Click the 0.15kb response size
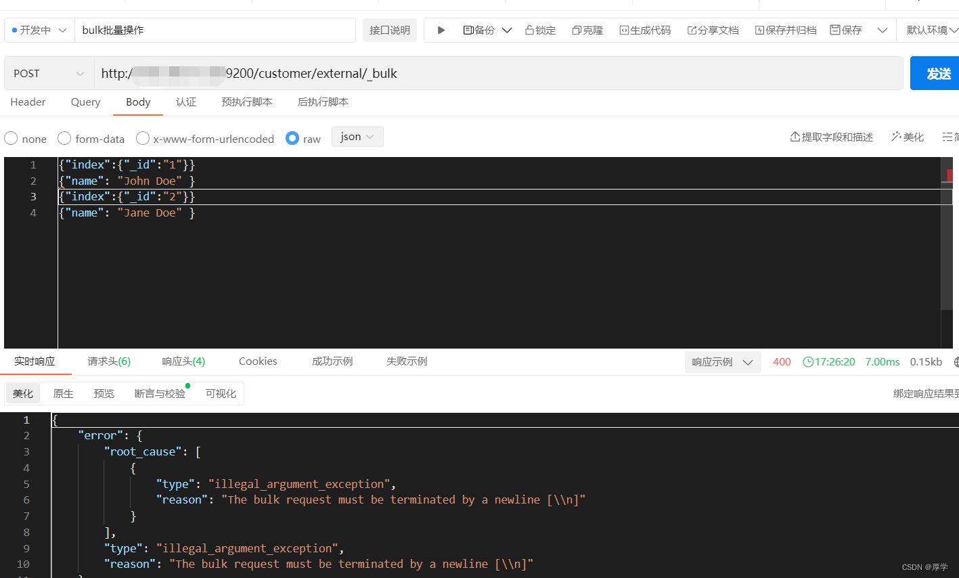This screenshot has width=959, height=578. coord(926,362)
